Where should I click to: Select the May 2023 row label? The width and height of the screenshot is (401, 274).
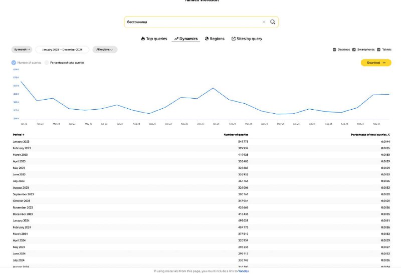[19, 168]
